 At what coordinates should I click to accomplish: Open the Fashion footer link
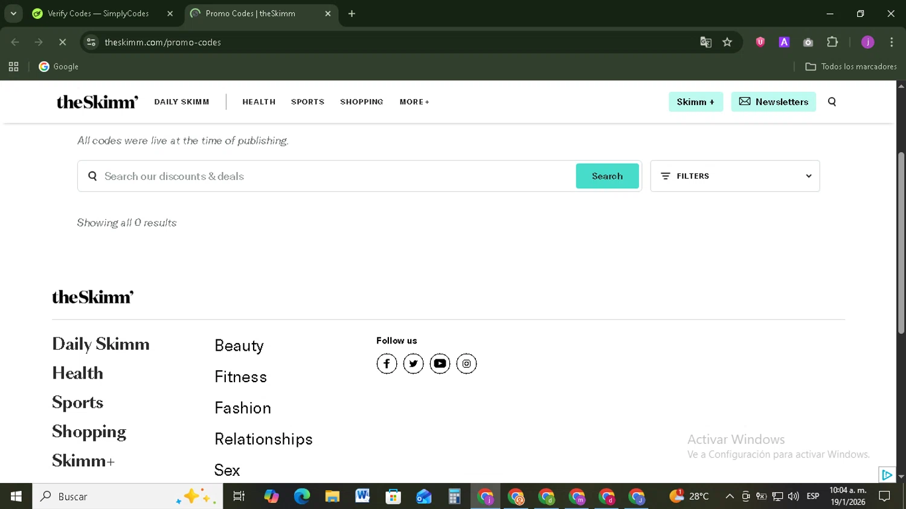pyautogui.click(x=243, y=408)
